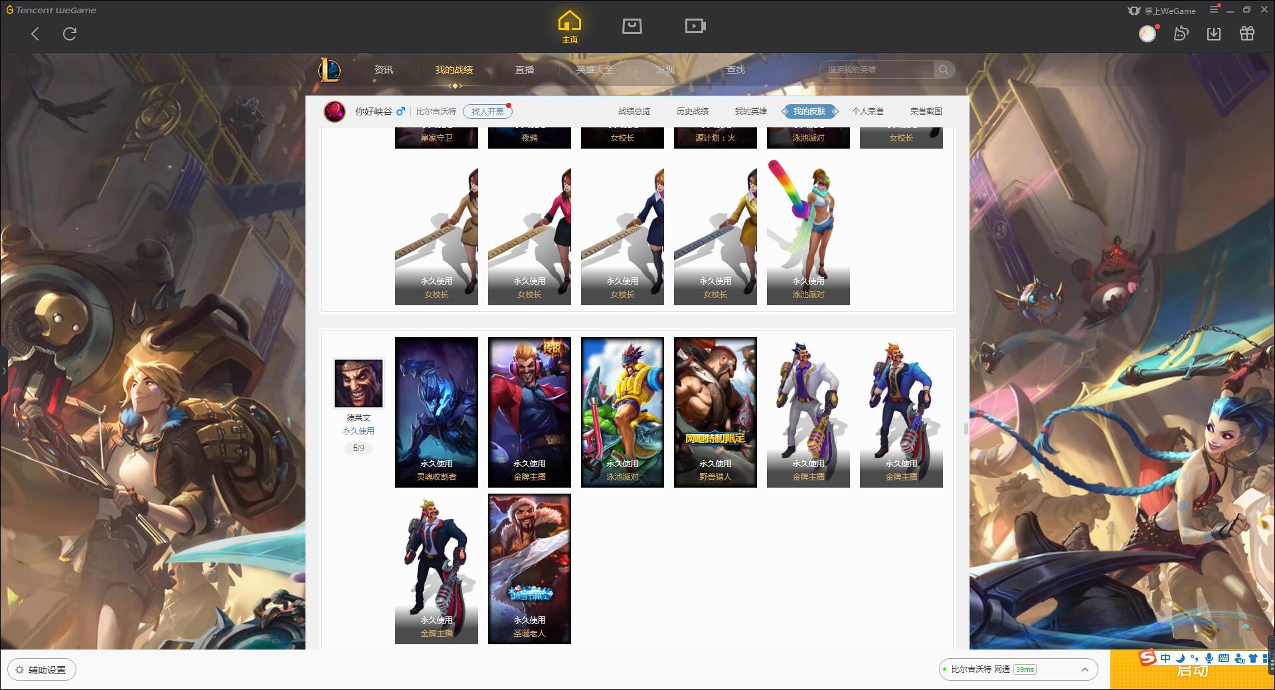The height and width of the screenshot is (690, 1275).
Task: Open the 野兽猎人 skin card
Action: (x=715, y=412)
